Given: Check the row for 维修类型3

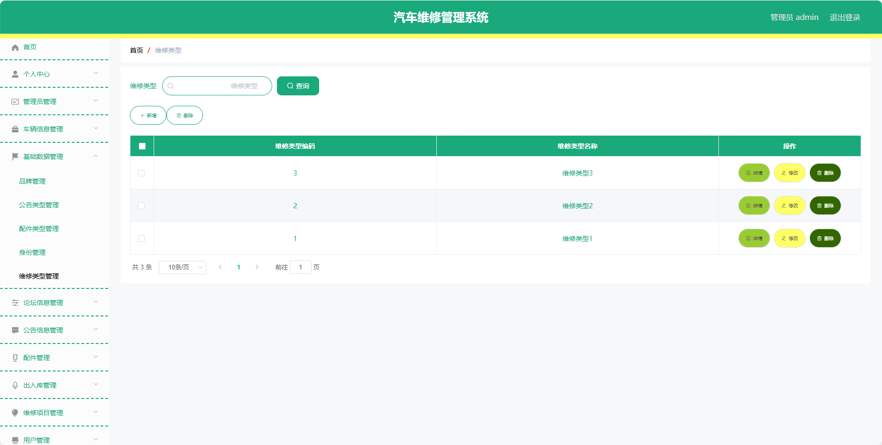Looking at the screenshot, I should 141,173.
